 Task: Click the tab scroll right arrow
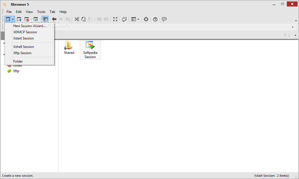click(x=289, y=35)
